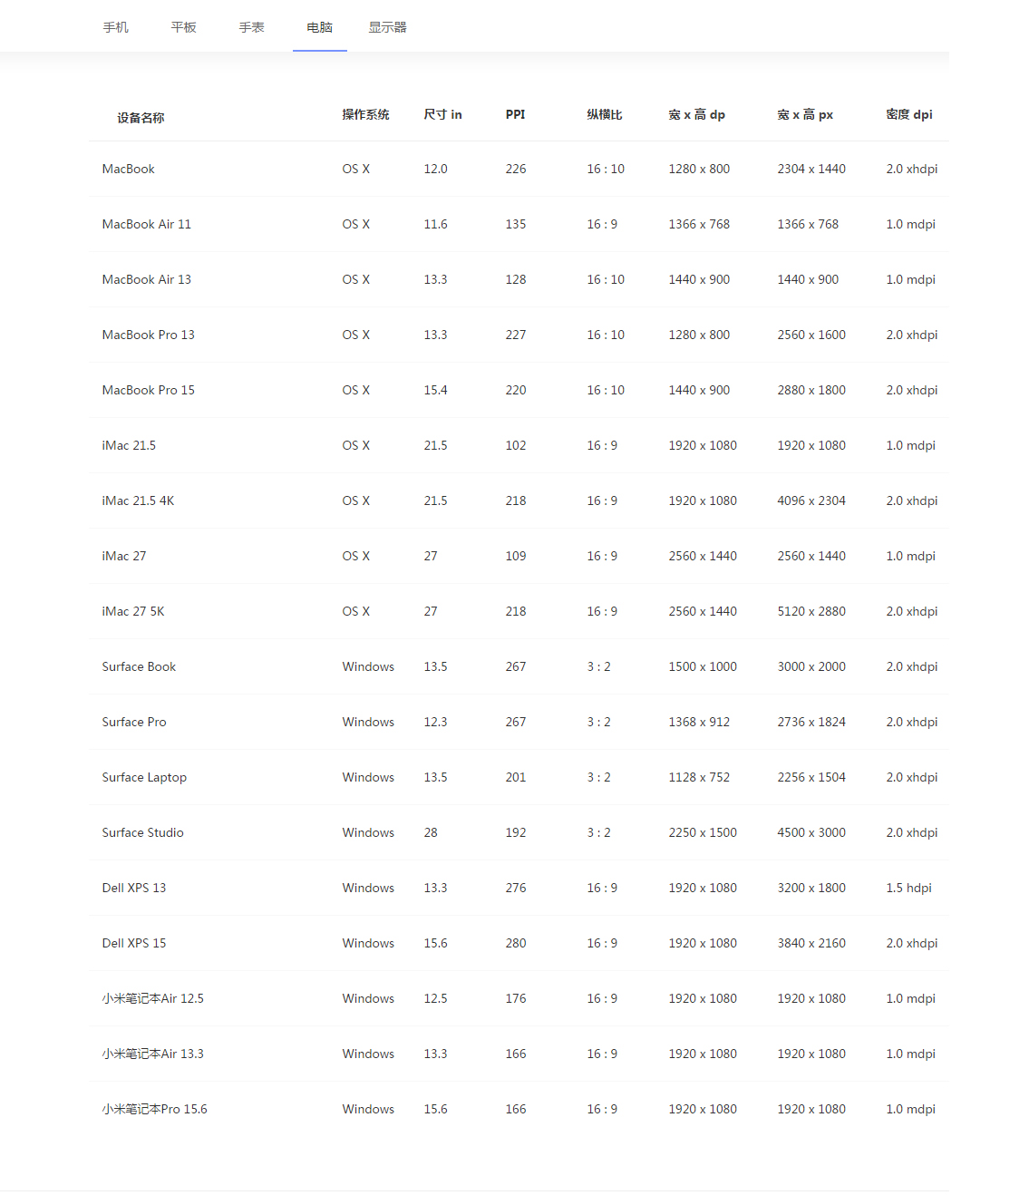Click the 密度 dpi column header

[x=909, y=114]
